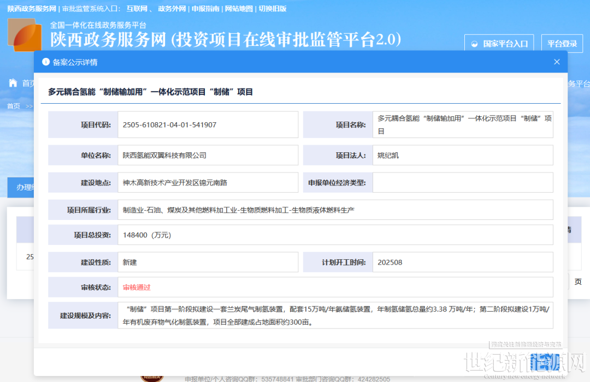This screenshot has height=382, width=590.
Task: Open the 互联网 entry link
Action: 137,9
